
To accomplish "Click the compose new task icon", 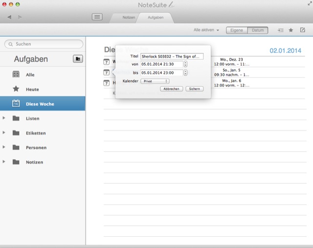I will point(303,30).
